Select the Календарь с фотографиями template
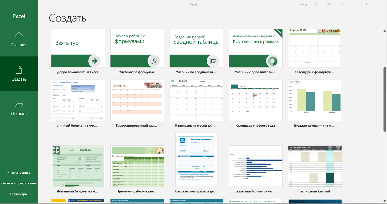The image size is (387, 204). [x=315, y=48]
